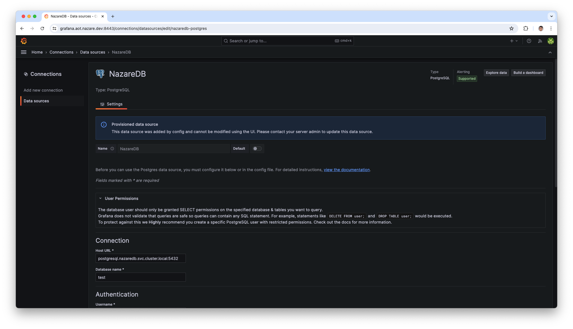Toggle the Default data source switch

[257, 149]
